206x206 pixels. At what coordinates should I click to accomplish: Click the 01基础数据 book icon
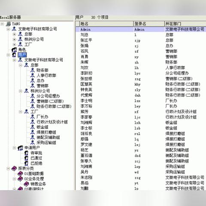click(x=20, y=174)
